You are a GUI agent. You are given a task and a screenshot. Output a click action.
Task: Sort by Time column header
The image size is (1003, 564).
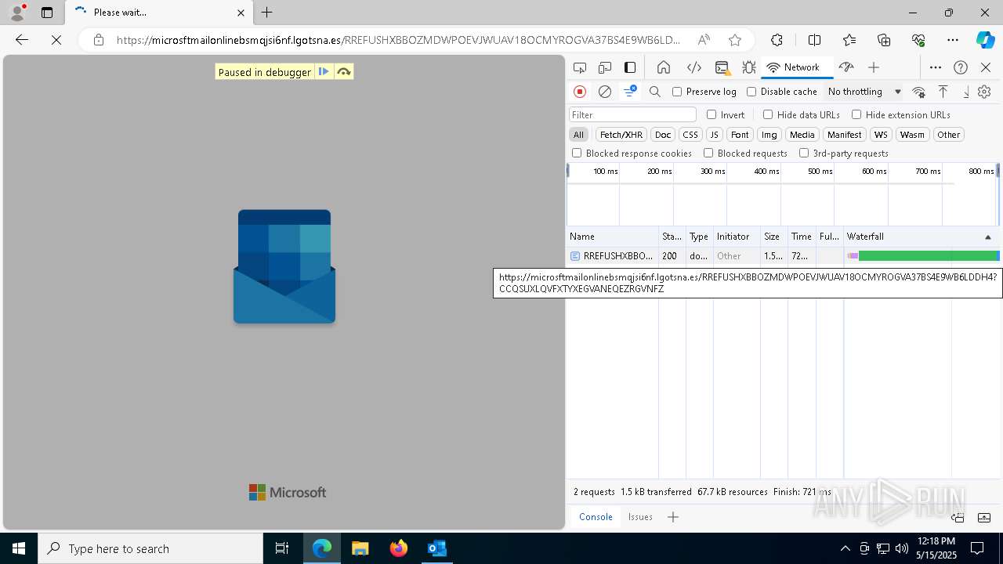(x=802, y=237)
